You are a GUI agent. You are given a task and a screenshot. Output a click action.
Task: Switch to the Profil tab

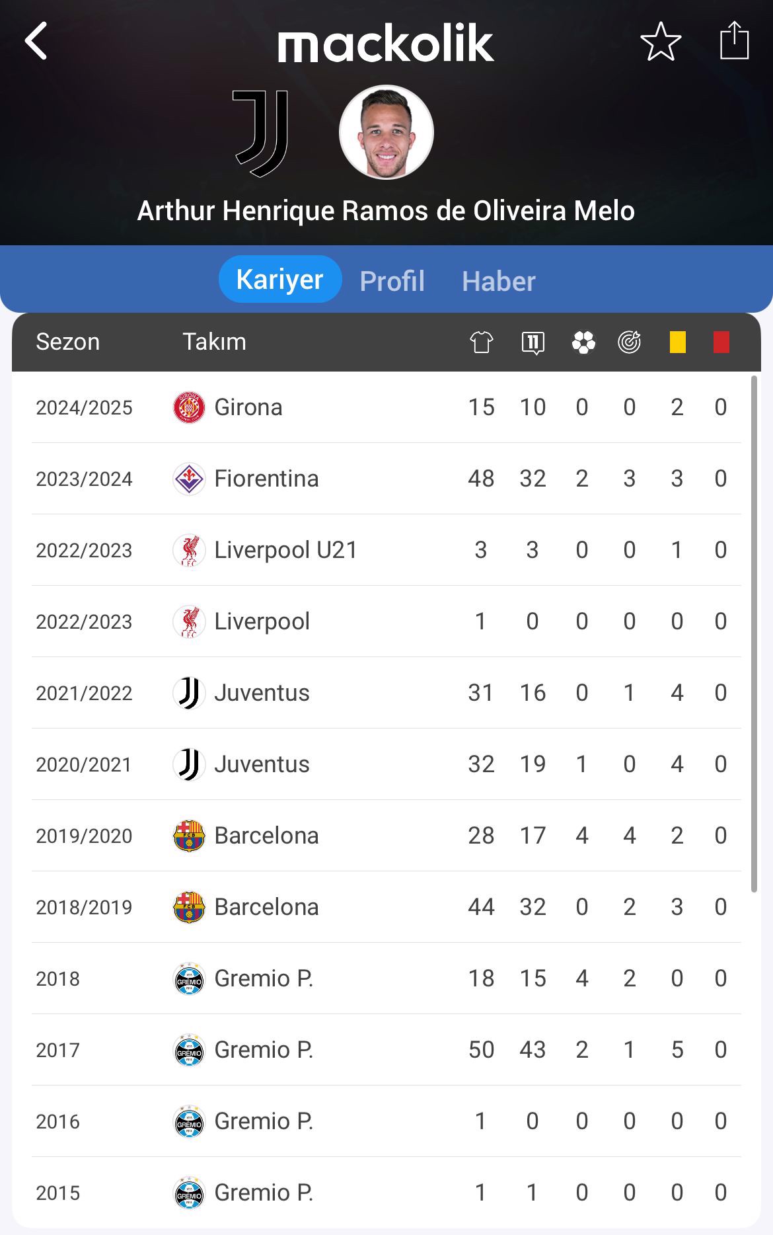[392, 281]
